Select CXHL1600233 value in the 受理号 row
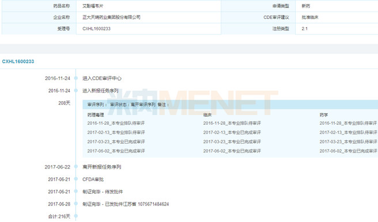 click(96, 29)
